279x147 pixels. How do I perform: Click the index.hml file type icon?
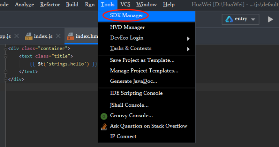point(70,36)
